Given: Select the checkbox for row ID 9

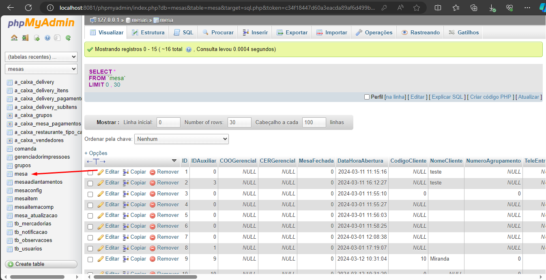Looking at the screenshot, I should [x=90, y=259].
